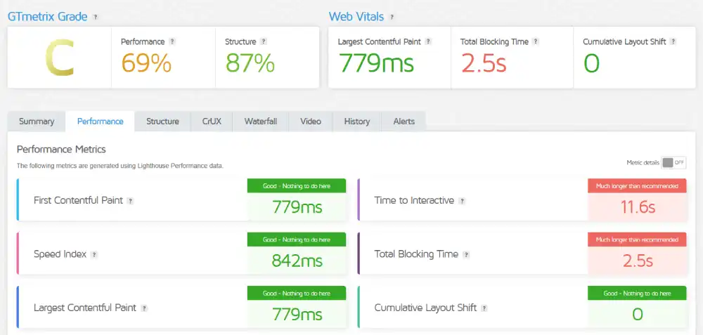
Task: Click help icon next to GTmetrix Grade
Action: [x=95, y=17]
